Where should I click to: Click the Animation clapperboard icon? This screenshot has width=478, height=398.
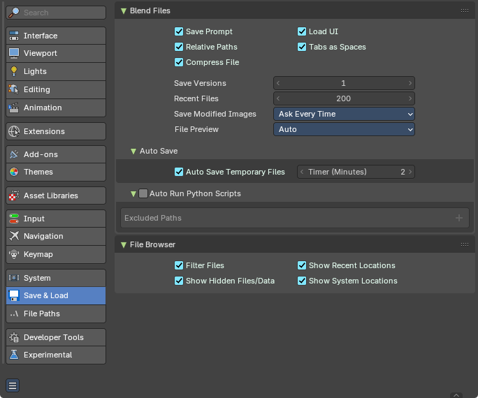tap(14, 108)
